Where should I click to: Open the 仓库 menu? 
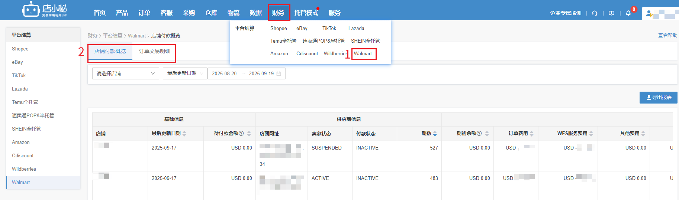click(x=211, y=13)
